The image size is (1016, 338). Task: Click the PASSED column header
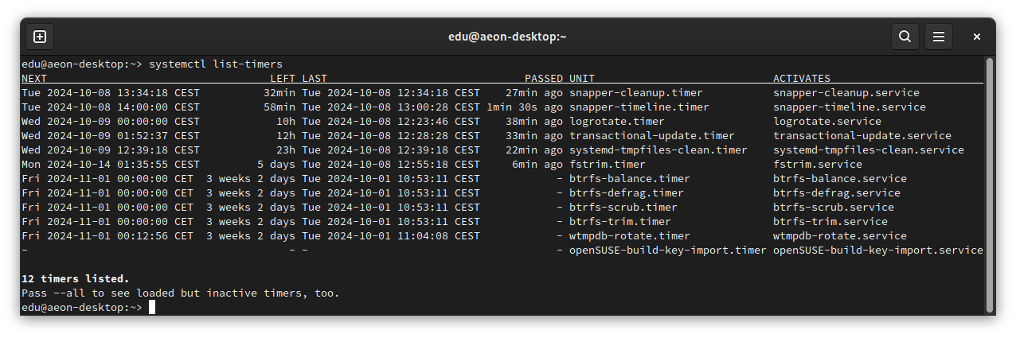pos(544,79)
